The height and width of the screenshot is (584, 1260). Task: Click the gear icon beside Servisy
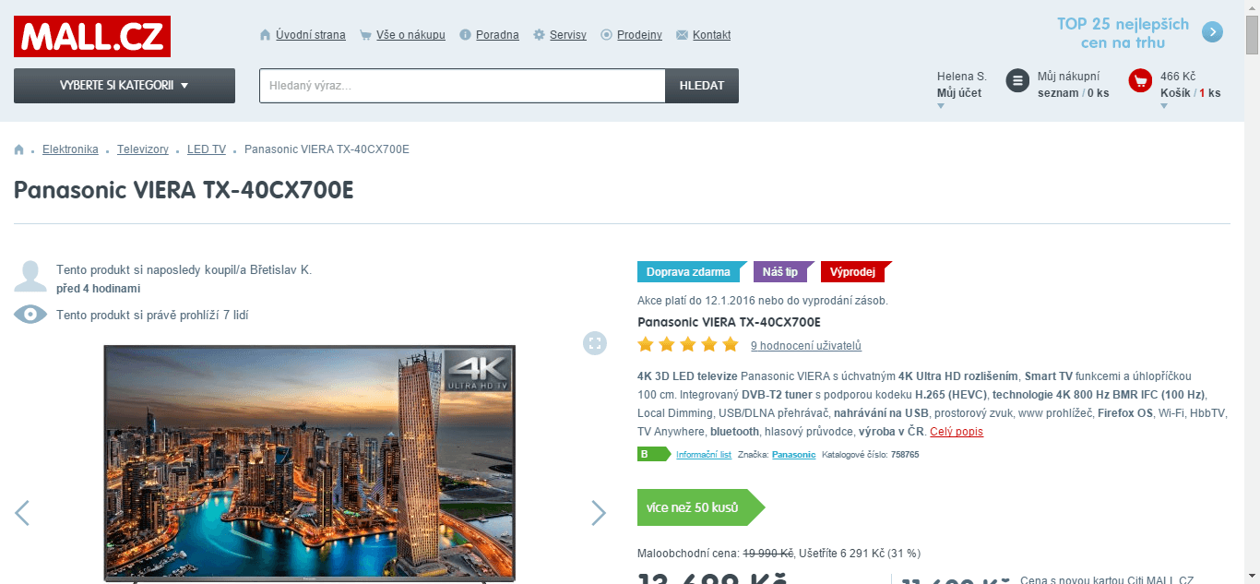(540, 35)
